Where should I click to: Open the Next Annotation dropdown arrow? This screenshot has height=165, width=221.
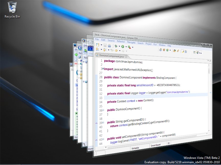(x=101, y=49)
